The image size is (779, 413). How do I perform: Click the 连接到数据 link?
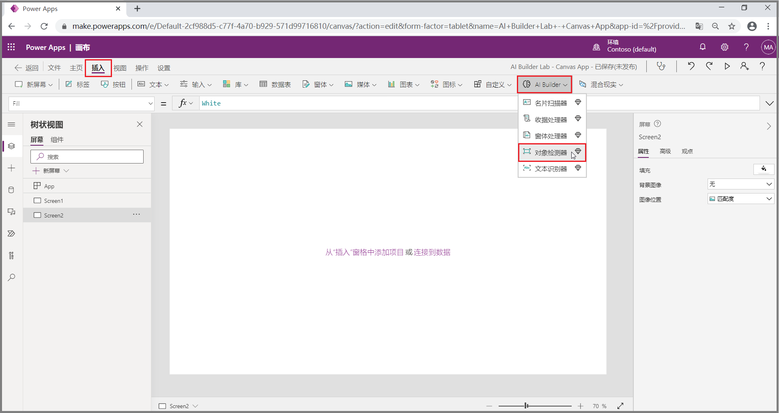432,252
